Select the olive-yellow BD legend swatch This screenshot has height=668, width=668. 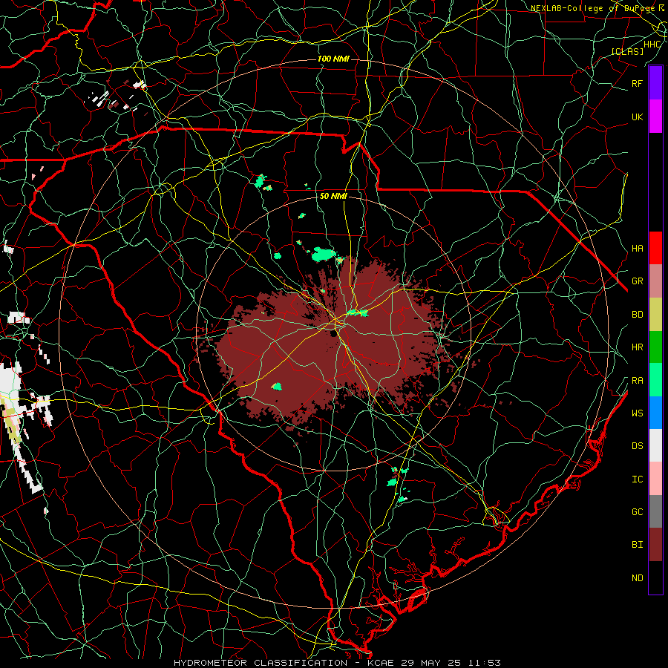point(655,314)
